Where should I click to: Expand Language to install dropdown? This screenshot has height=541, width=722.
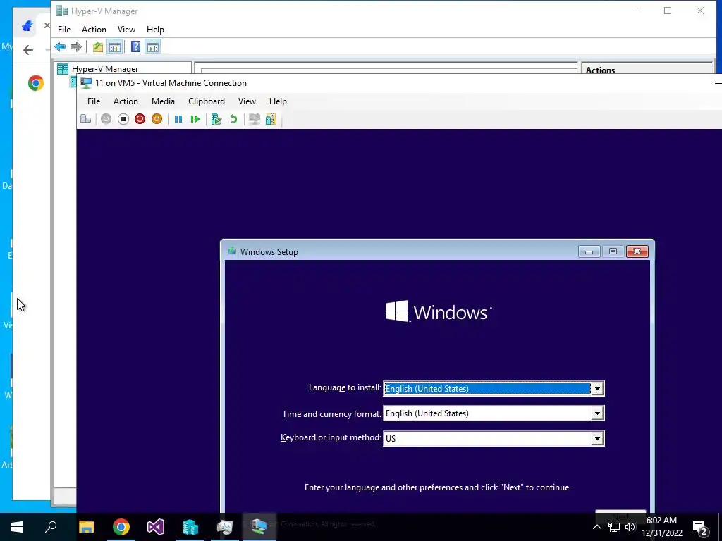(596, 389)
